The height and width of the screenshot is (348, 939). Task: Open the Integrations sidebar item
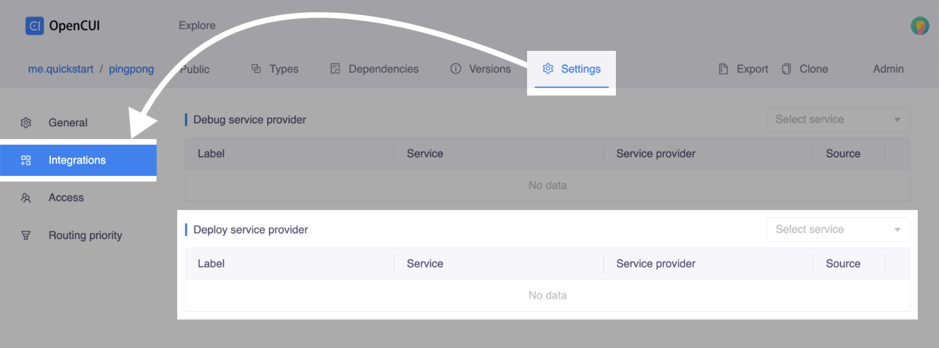[77, 160]
